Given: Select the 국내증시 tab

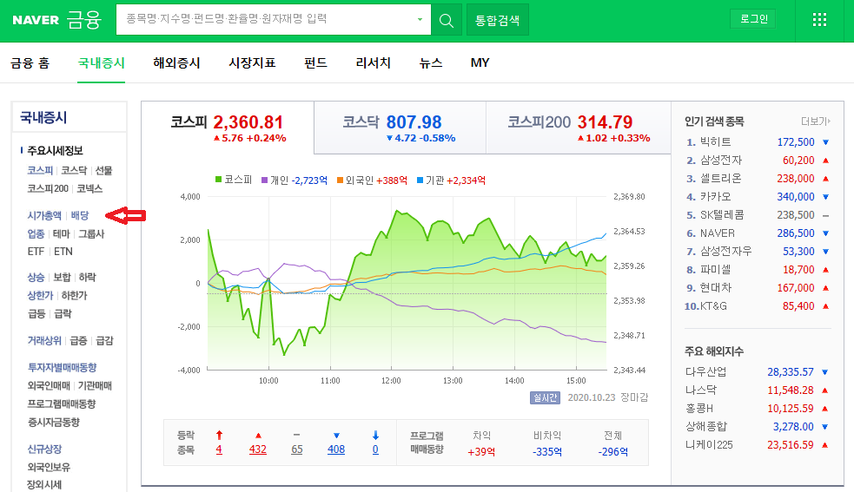Looking at the screenshot, I should click(x=102, y=63).
